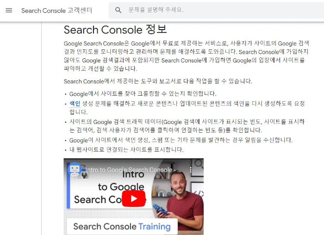324x235 pixels.
Task: Play the video with YouTube button
Action: tap(134, 198)
